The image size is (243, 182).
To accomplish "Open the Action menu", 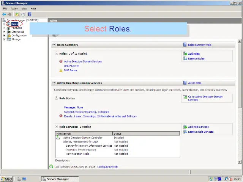I will 14,8.
